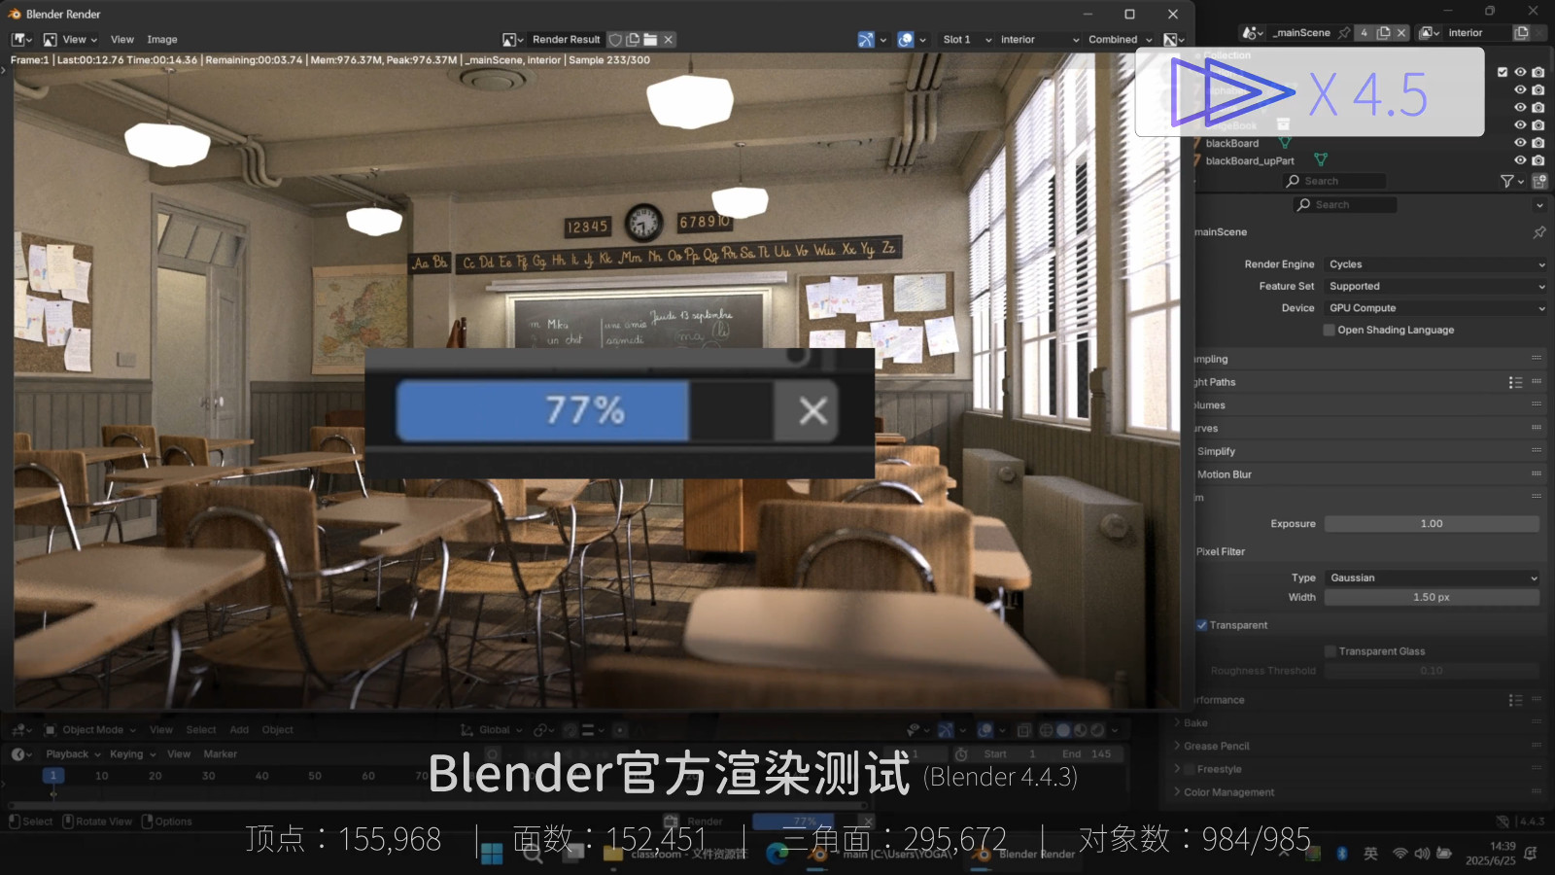Open the interior view layer dropdown in render header
Screen dimensions: 1555x875
(x=1039, y=40)
